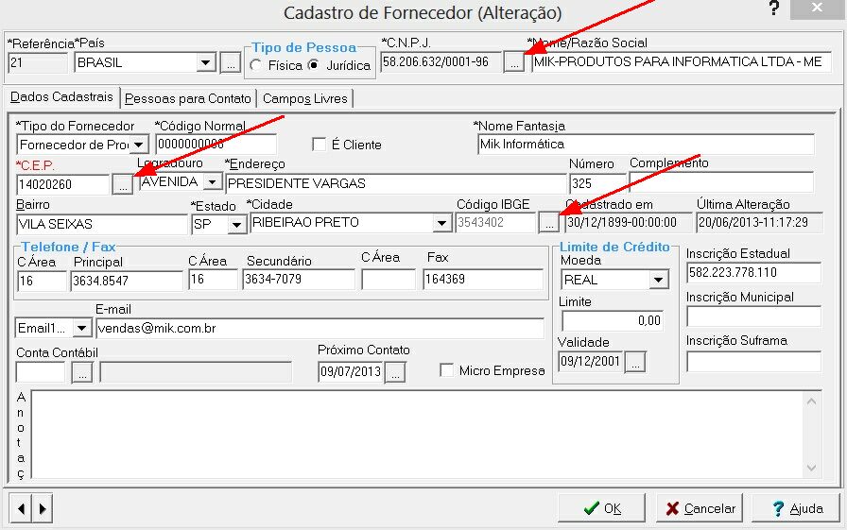Click the empty Complemento field

721,182
